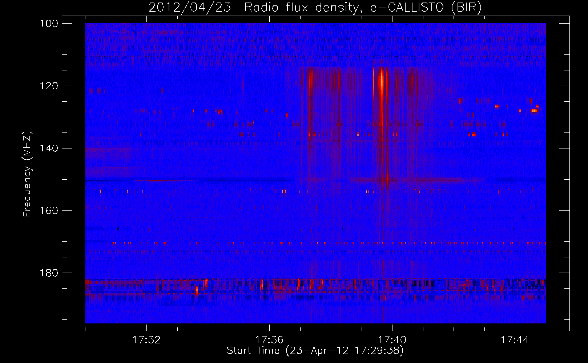Click the plot title 'Radio flux density, e-CALLISTO (BIR)'
This screenshot has height=363, width=588.
point(363,8)
